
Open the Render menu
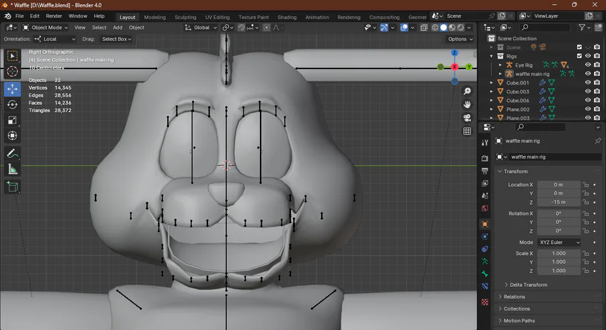point(54,16)
